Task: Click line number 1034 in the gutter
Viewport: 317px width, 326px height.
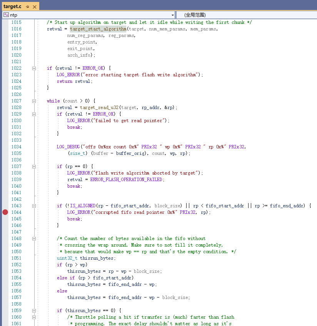Action: (16, 146)
